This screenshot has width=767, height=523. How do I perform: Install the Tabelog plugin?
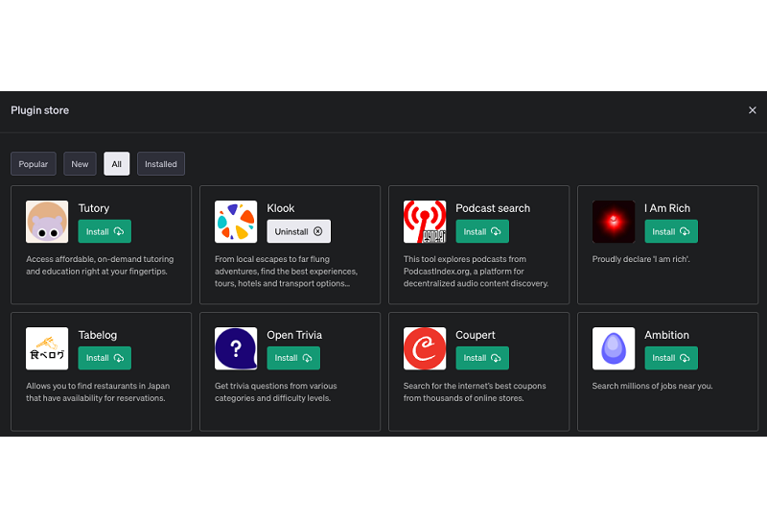pos(105,358)
